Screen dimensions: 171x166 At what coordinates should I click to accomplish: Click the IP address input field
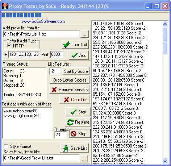24,54
